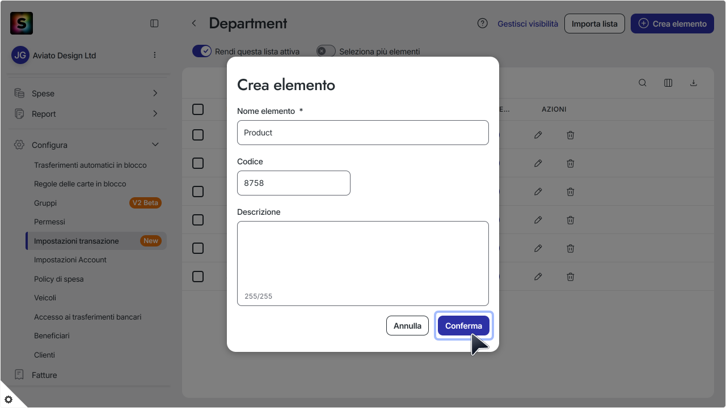Toggle Rendi questa lista attiva switch
The image size is (726, 408).
coord(202,51)
